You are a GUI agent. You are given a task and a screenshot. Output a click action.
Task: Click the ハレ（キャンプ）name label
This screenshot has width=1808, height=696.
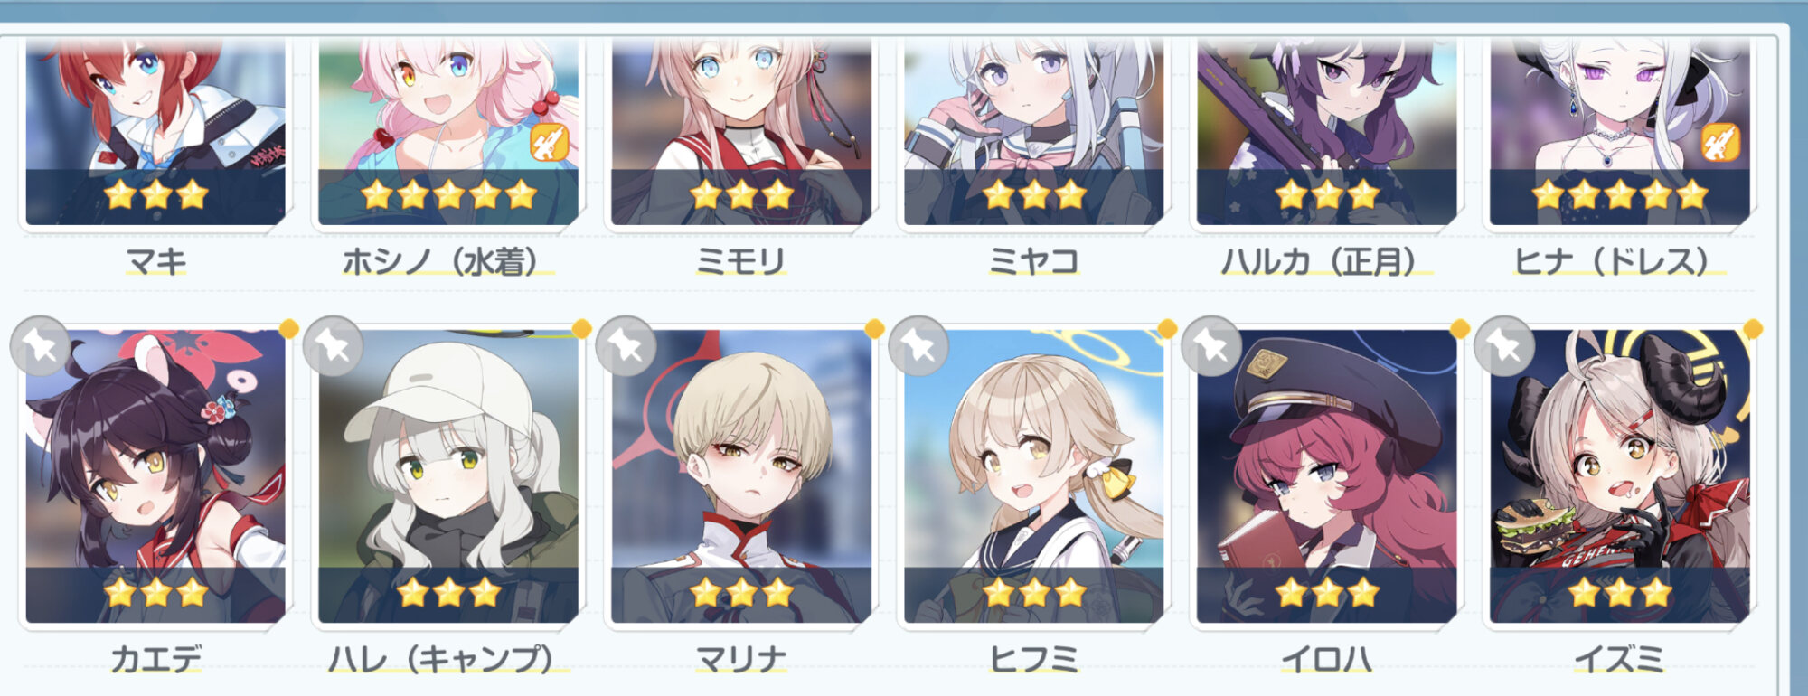pyautogui.click(x=448, y=659)
